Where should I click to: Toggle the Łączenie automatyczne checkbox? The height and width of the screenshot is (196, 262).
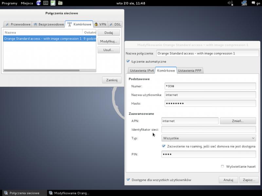[128, 61]
